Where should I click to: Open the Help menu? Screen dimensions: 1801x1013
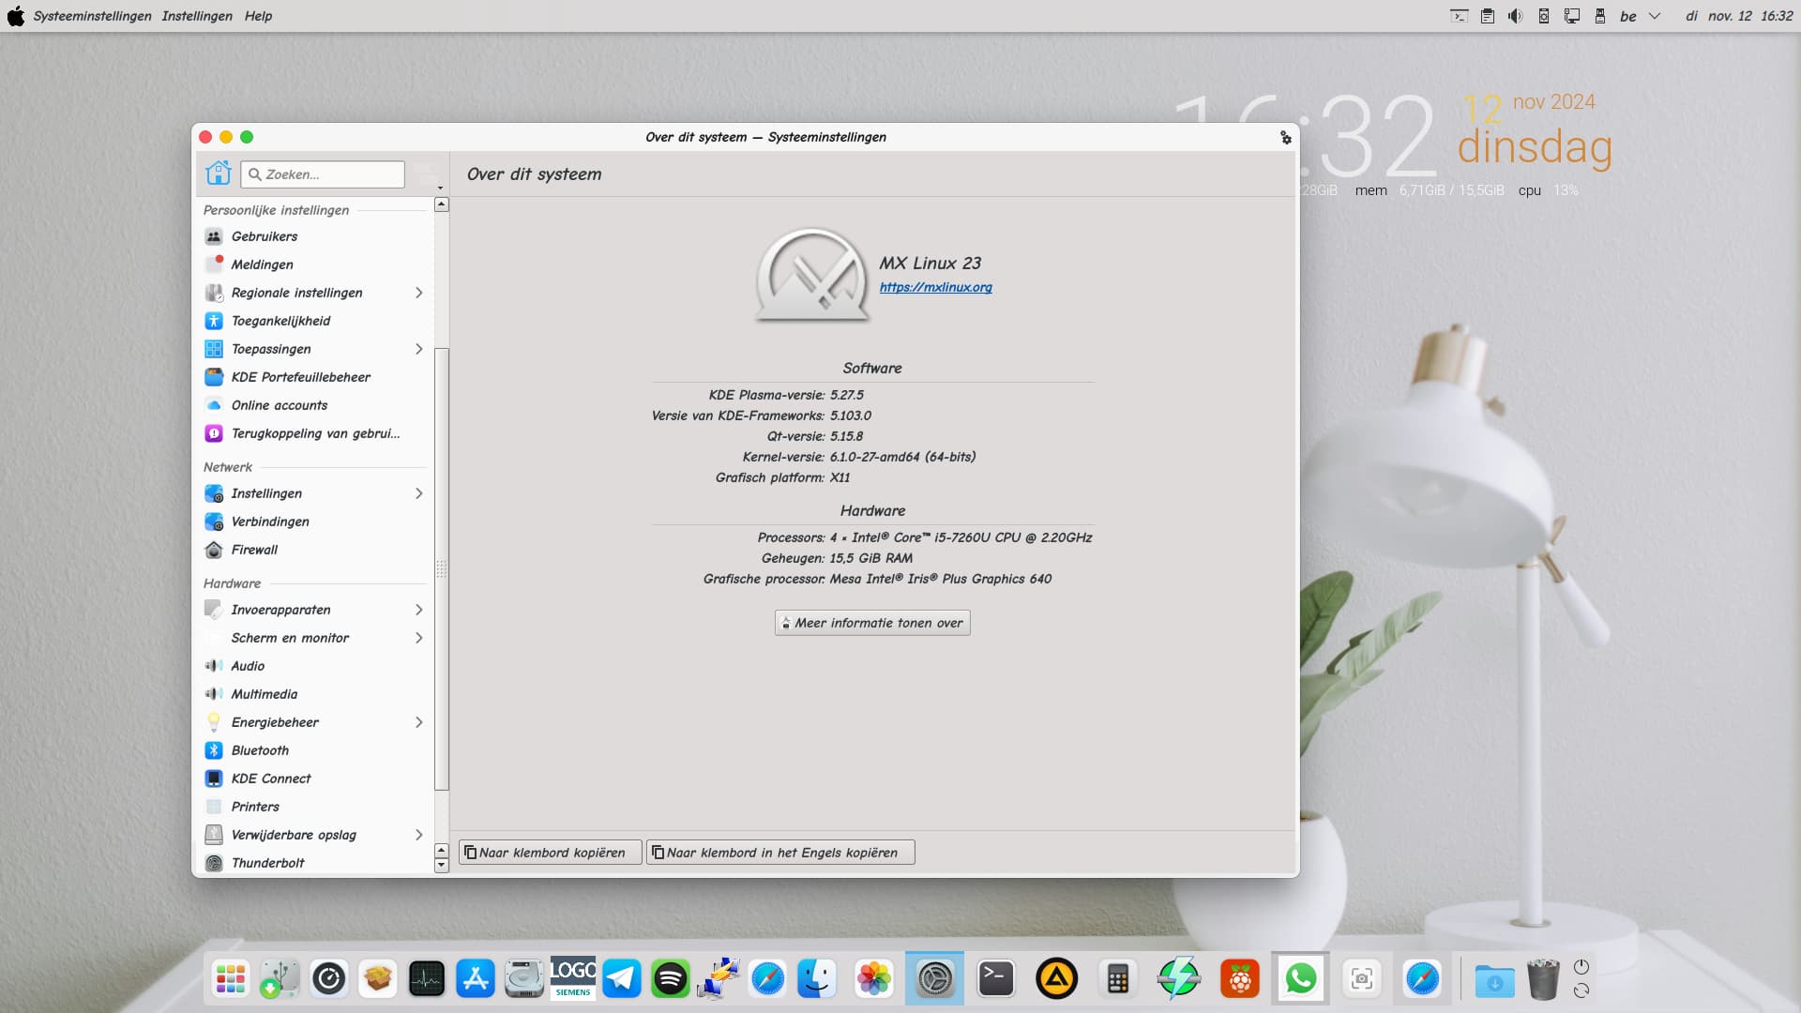tap(258, 16)
